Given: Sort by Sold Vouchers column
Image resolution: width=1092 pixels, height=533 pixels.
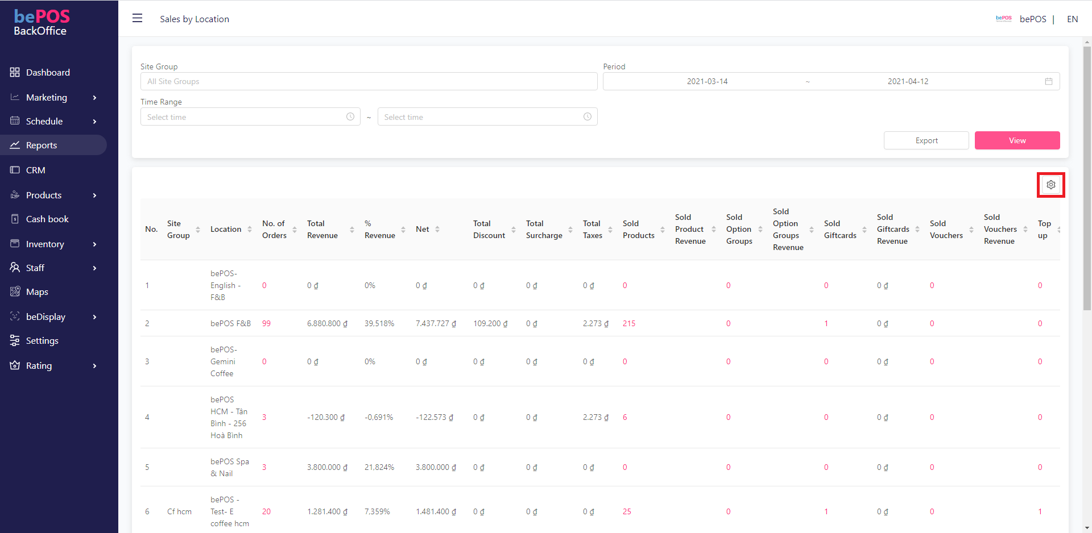Looking at the screenshot, I should [x=971, y=230].
